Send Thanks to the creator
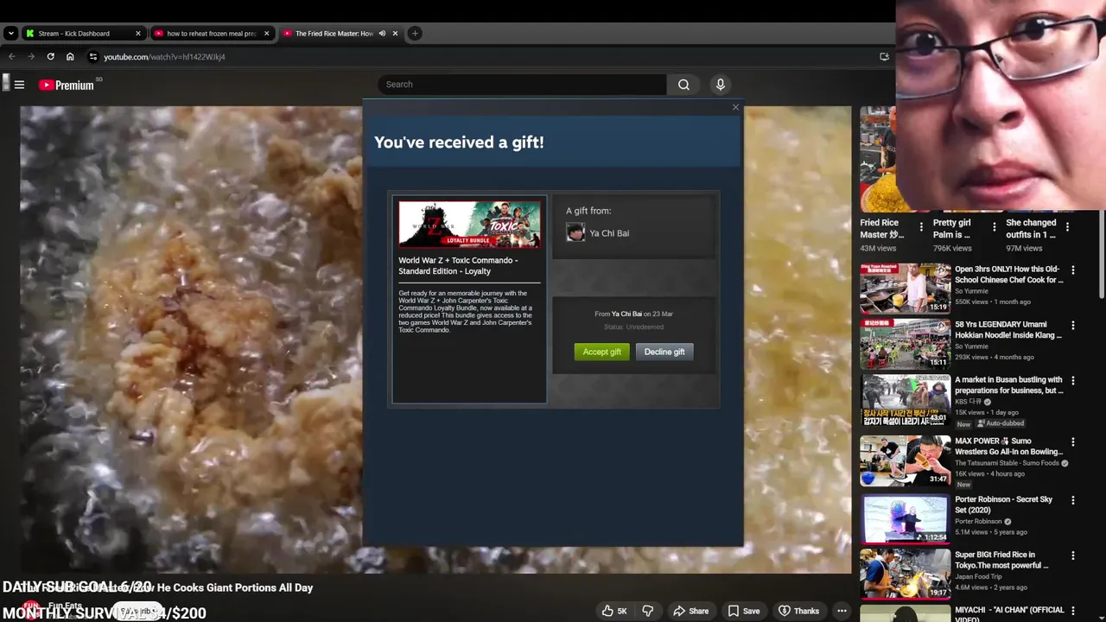Viewport: 1106px width, 622px height. click(x=798, y=611)
